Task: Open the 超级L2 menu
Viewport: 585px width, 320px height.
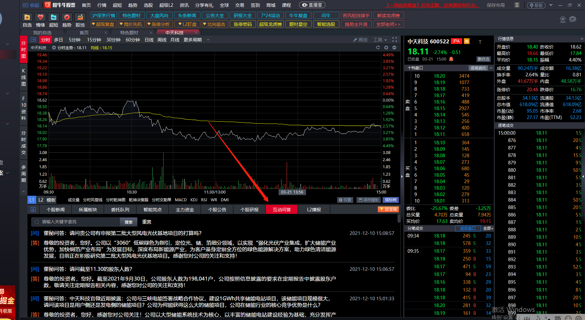Action: point(166,5)
